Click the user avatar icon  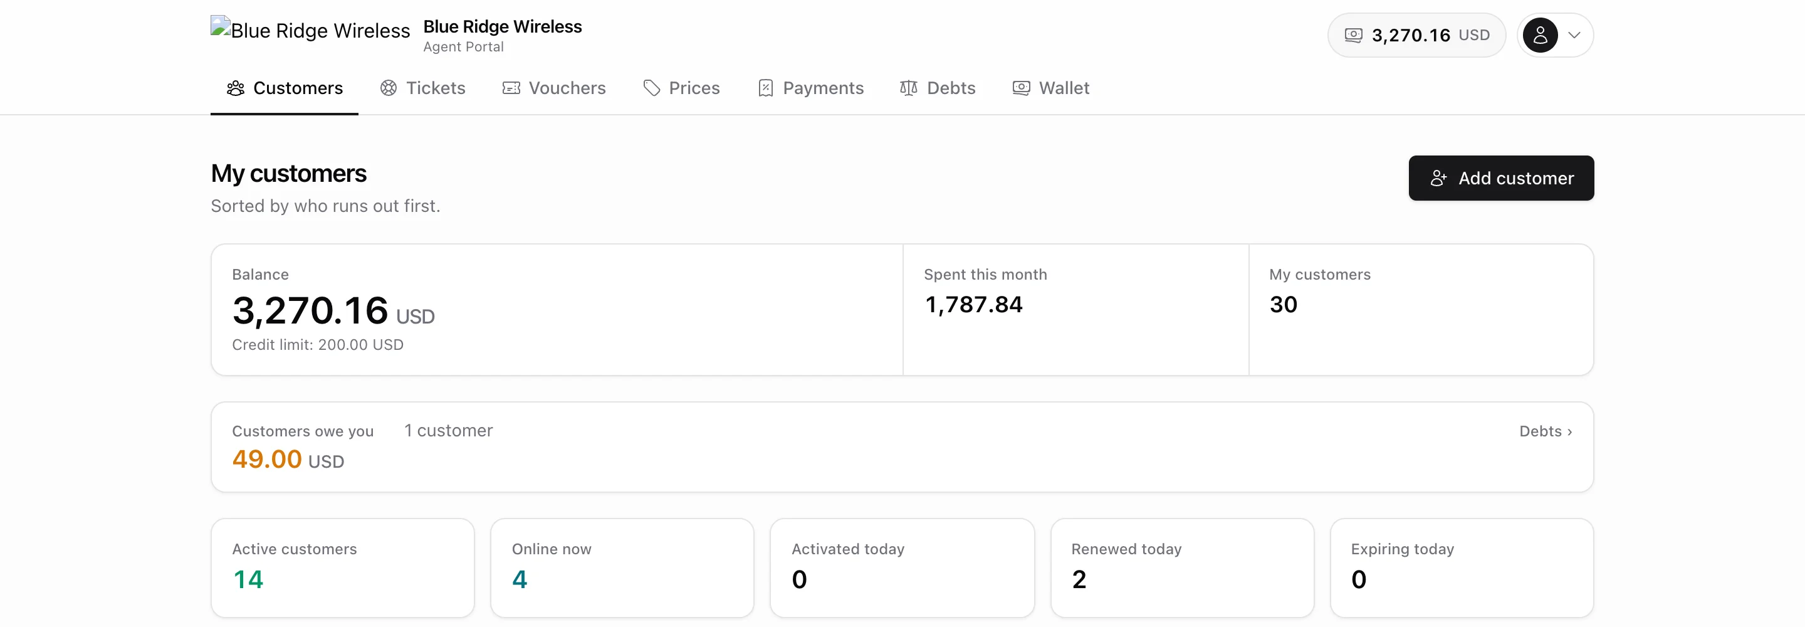(1539, 35)
